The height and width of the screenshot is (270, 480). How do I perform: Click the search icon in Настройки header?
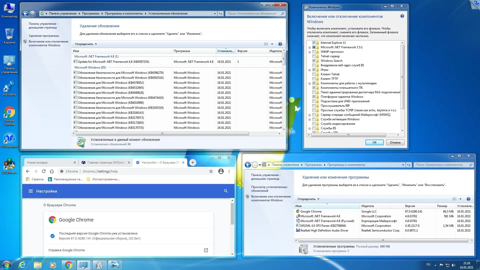(226, 191)
